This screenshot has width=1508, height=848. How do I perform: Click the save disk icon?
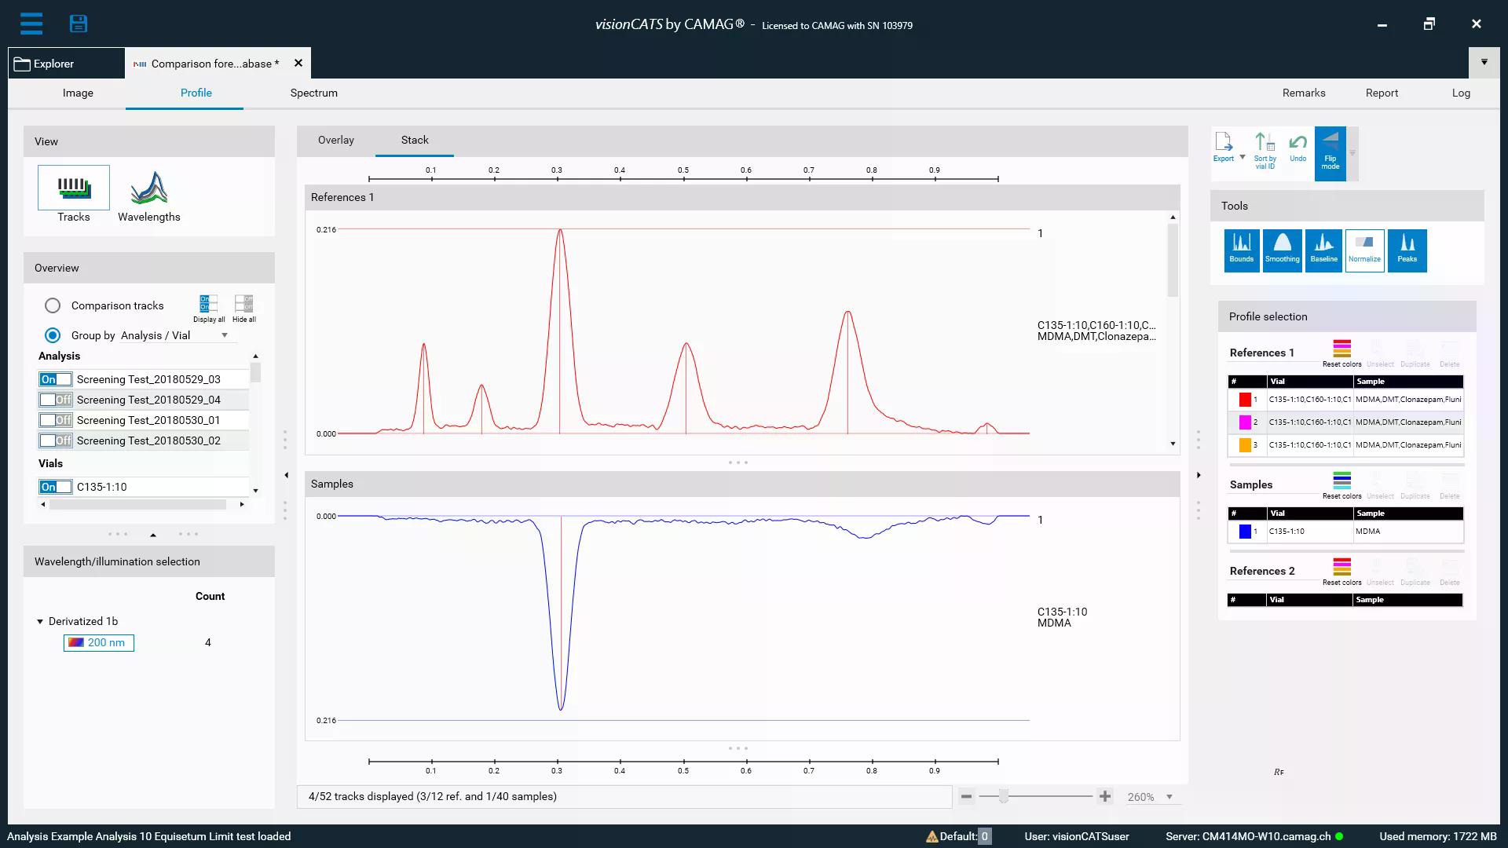[x=79, y=24]
